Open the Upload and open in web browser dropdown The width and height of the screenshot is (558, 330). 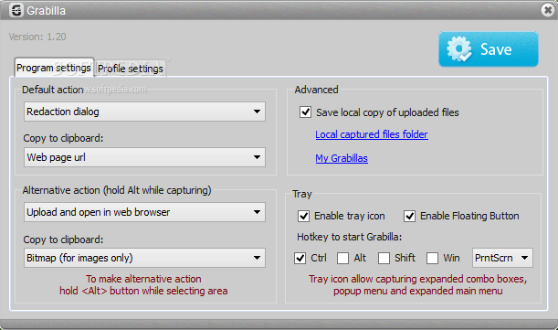coord(144,212)
